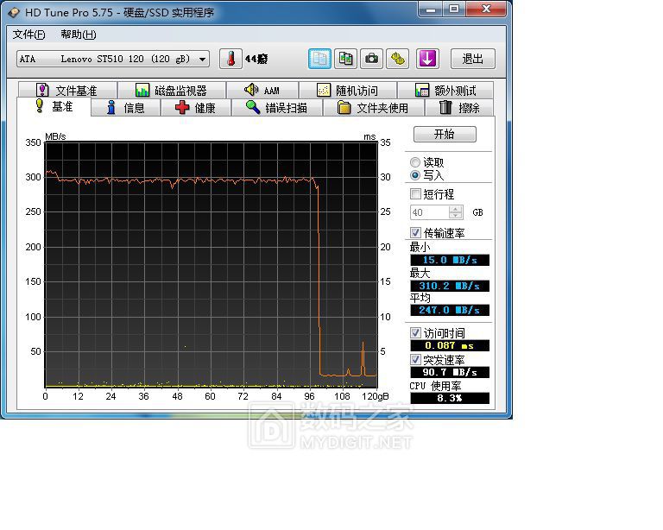Click the 开始 start button
Screen dimensions: 663x530
(444, 135)
